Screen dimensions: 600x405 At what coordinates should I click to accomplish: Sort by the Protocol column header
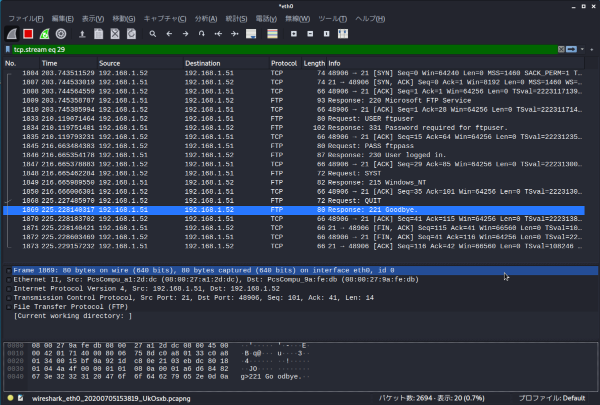[x=285, y=63]
